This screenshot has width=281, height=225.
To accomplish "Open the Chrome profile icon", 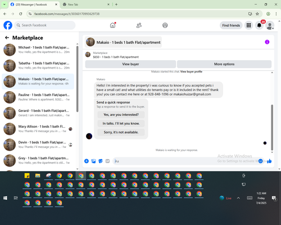I will pos(268,13).
